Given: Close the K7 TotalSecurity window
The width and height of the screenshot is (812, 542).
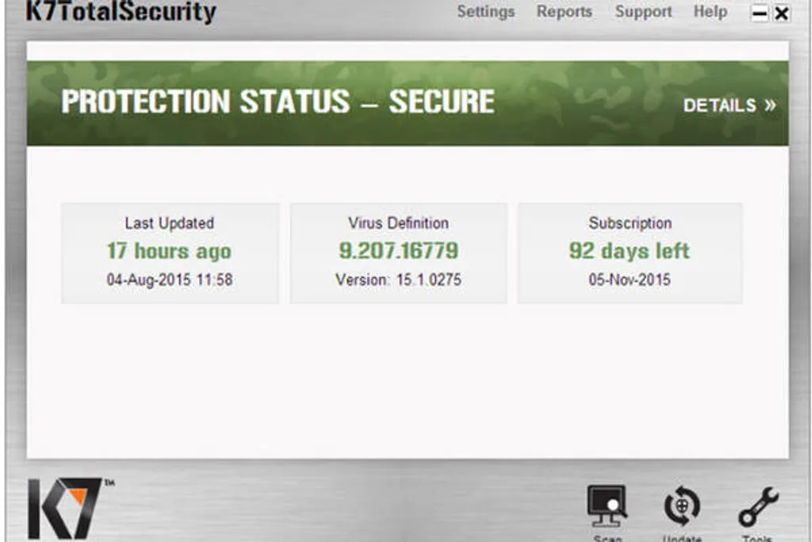Looking at the screenshot, I should pyautogui.click(x=781, y=13).
